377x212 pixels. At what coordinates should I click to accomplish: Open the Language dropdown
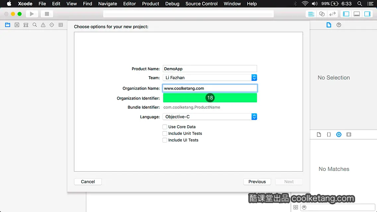pyautogui.click(x=210, y=117)
